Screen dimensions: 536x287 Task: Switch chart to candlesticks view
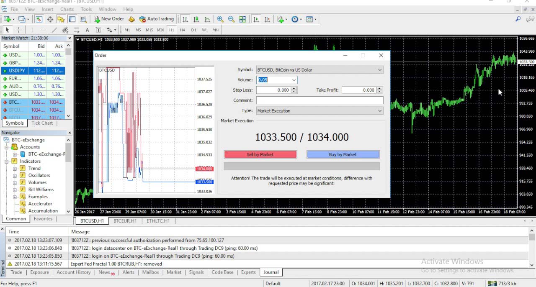tap(196, 19)
